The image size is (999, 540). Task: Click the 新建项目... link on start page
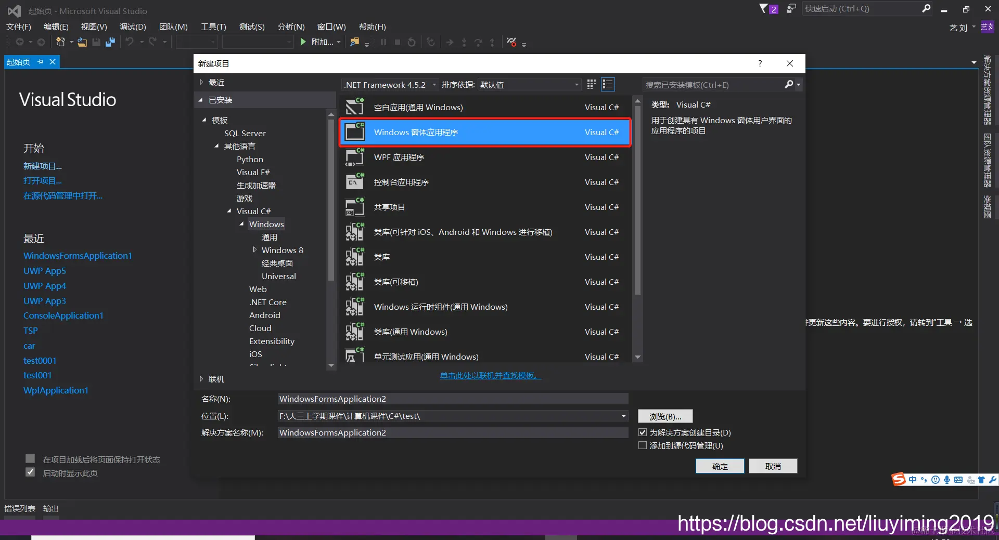(43, 166)
